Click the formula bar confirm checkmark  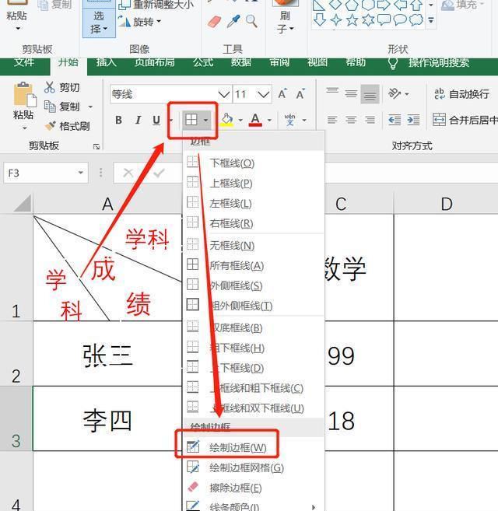[x=159, y=173]
